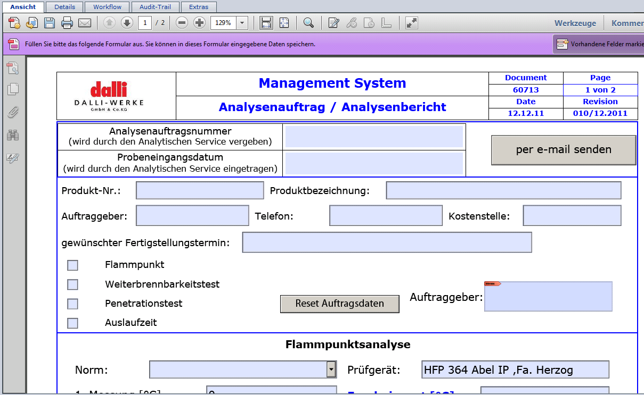Click the Analysenauftragsnummer input field
The width and height of the screenshot is (644, 395).
(x=374, y=137)
